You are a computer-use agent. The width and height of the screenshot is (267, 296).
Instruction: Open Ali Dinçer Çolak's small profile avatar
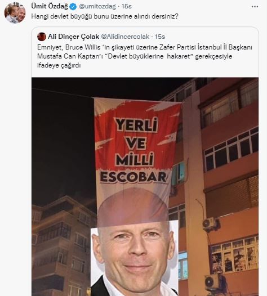coord(42,37)
